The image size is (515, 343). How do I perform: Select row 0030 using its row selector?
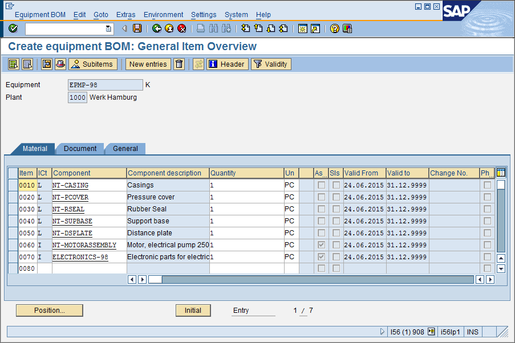[13, 209]
